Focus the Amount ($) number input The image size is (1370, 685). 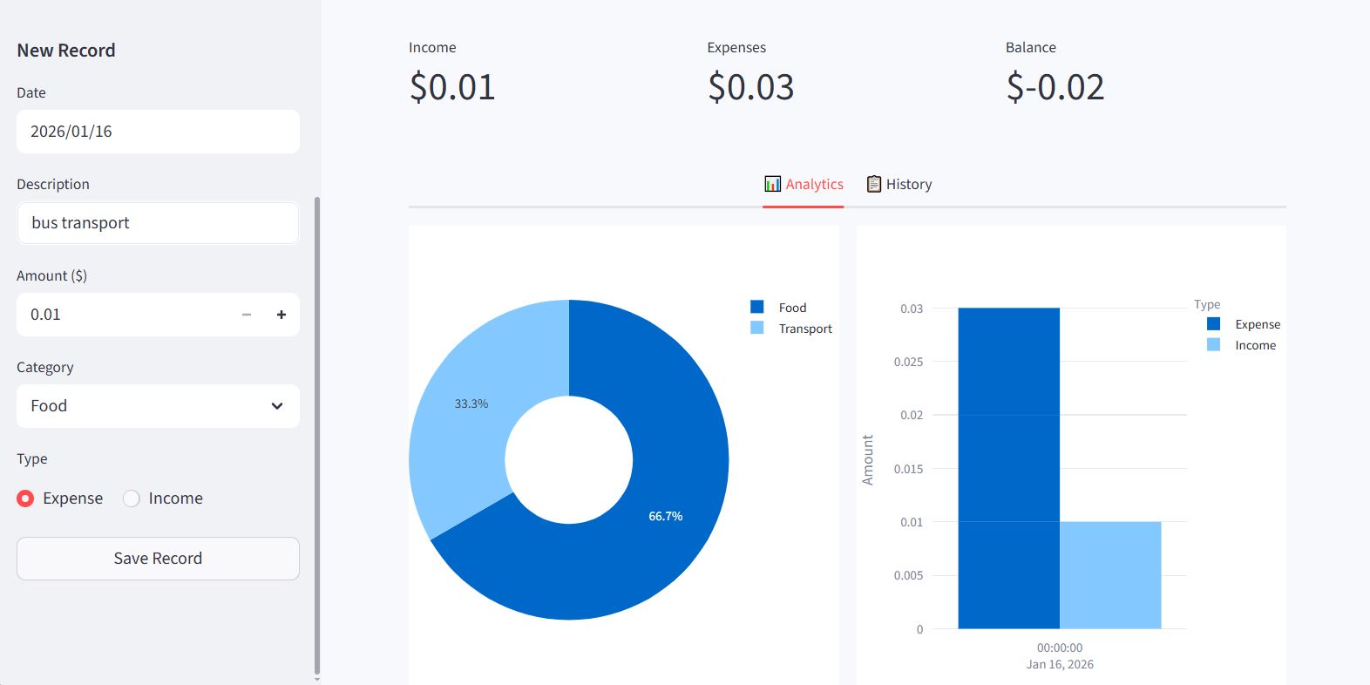click(122, 315)
